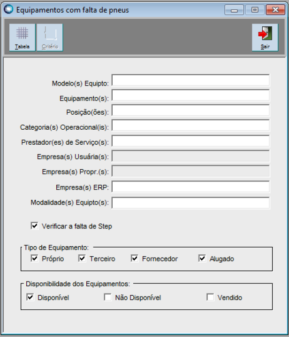Open the Tabela grid view
The height and width of the screenshot is (337, 289).
point(23,38)
